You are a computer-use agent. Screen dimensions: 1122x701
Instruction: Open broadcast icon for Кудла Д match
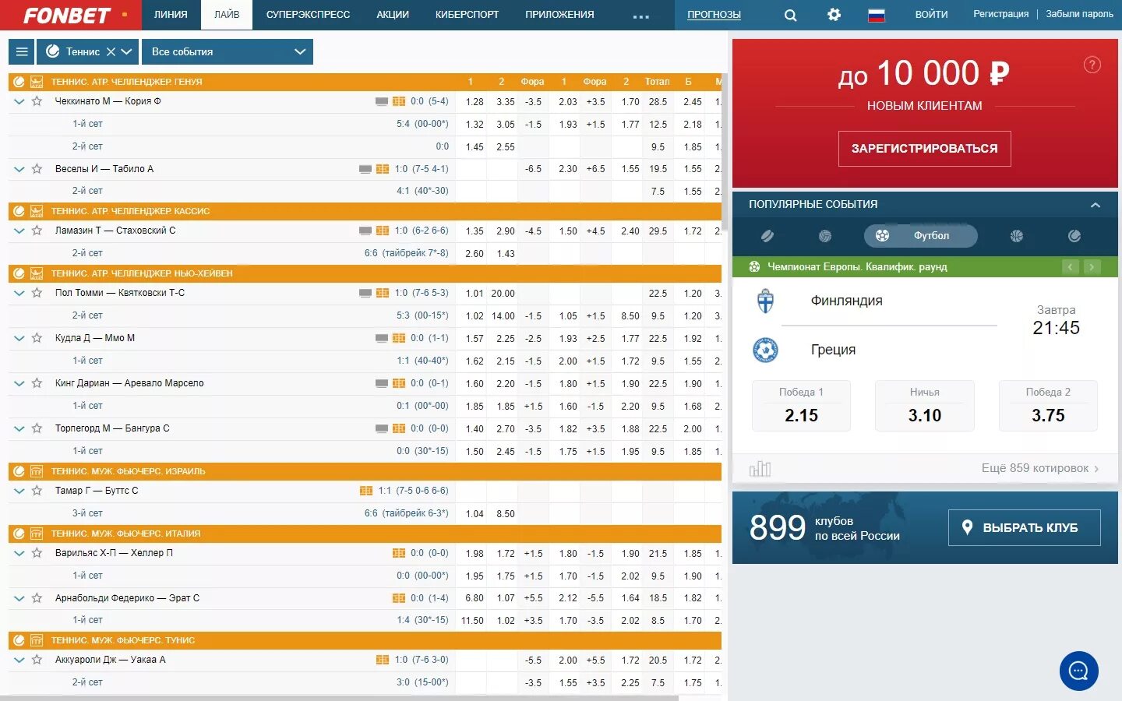point(382,338)
